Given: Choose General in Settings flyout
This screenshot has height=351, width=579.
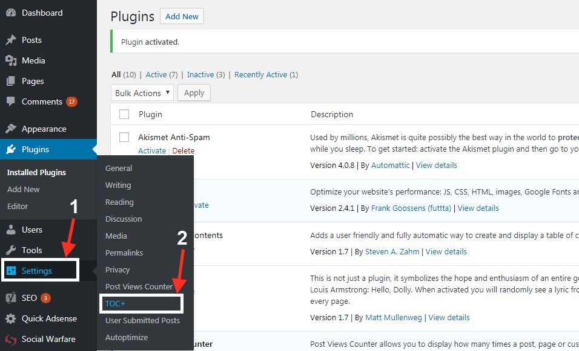Looking at the screenshot, I should [119, 169].
